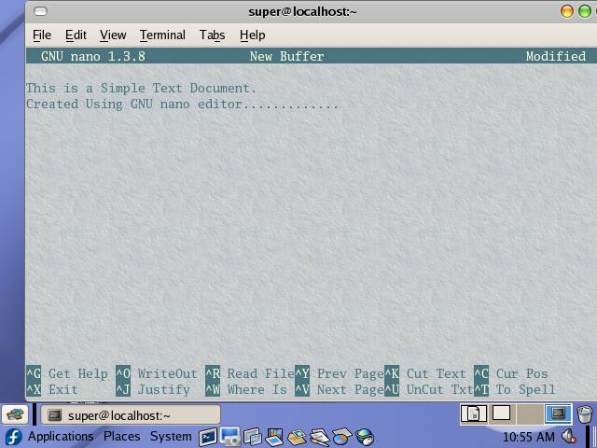Viewport: 597px width, 448px height.
Task: Open the Help menu
Action: pyautogui.click(x=252, y=35)
